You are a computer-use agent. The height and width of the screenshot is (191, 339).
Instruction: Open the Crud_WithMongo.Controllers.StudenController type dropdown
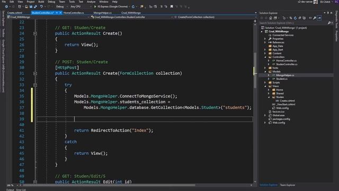pyautogui.click(x=132, y=17)
